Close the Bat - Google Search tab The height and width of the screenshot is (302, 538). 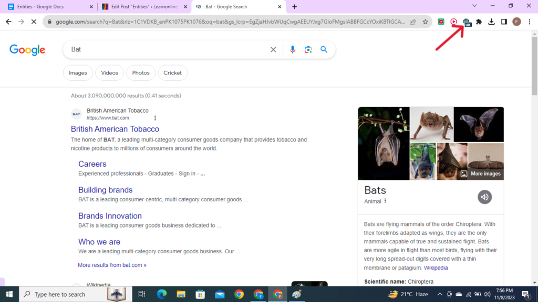(280, 6)
